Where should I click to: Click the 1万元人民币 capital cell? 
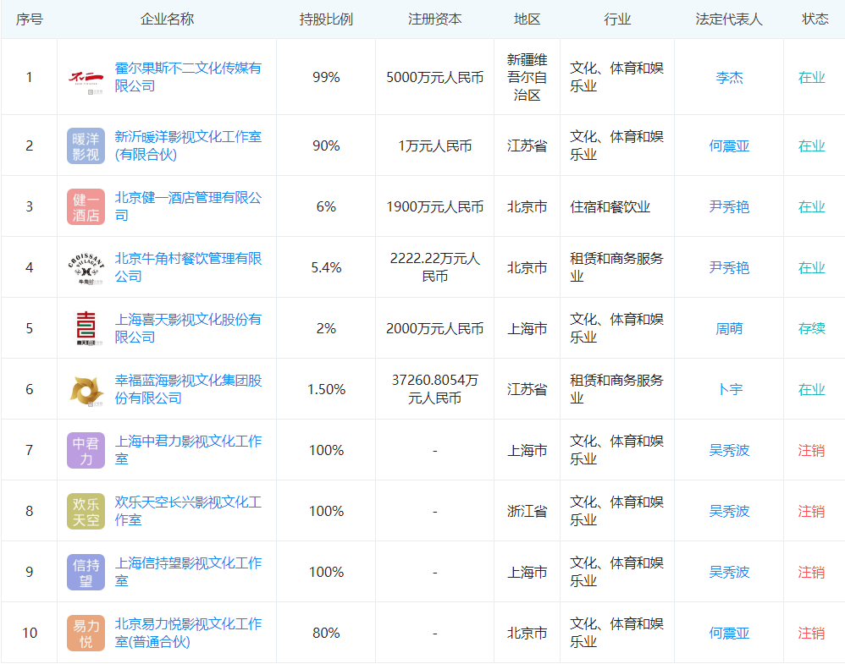point(435,145)
